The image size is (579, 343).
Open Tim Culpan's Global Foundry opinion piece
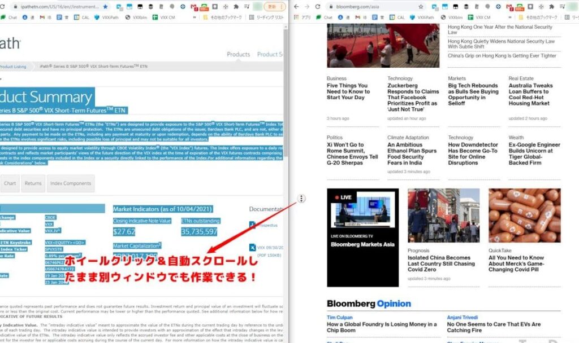coord(382,327)
